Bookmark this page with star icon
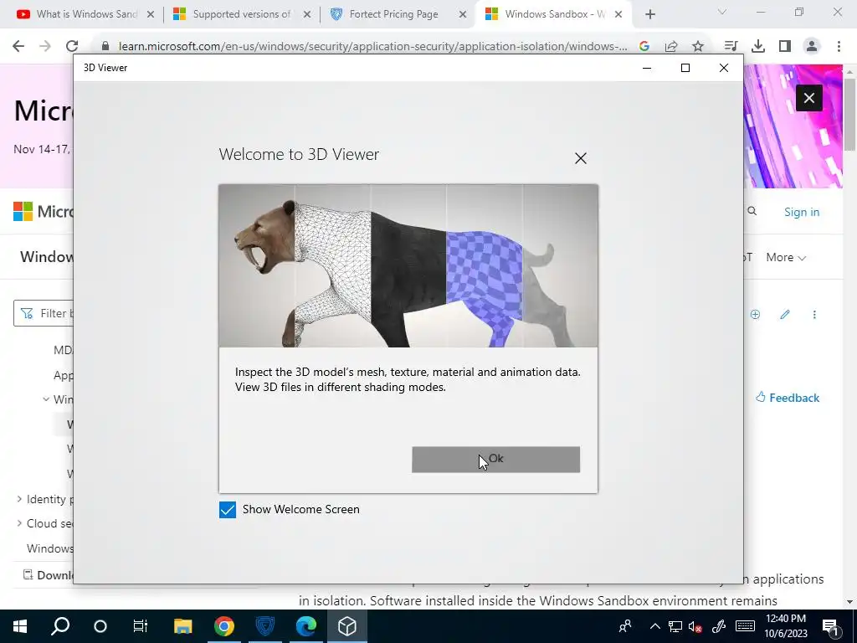Image resolution: width=857 pixels, height=643 pixels. tap(698, 47)
